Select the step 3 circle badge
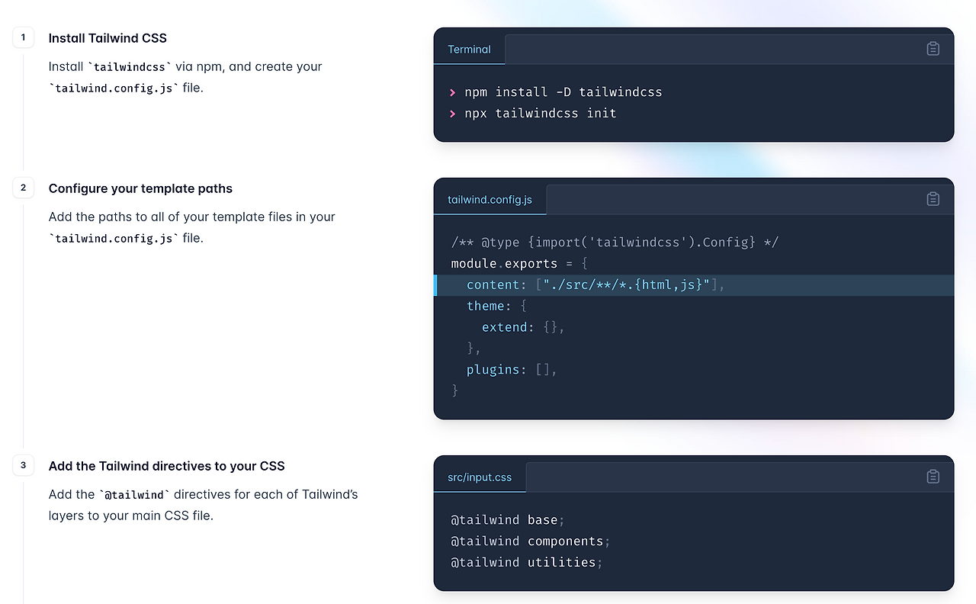This screenshot has height=604, width=976. (23, 465)
